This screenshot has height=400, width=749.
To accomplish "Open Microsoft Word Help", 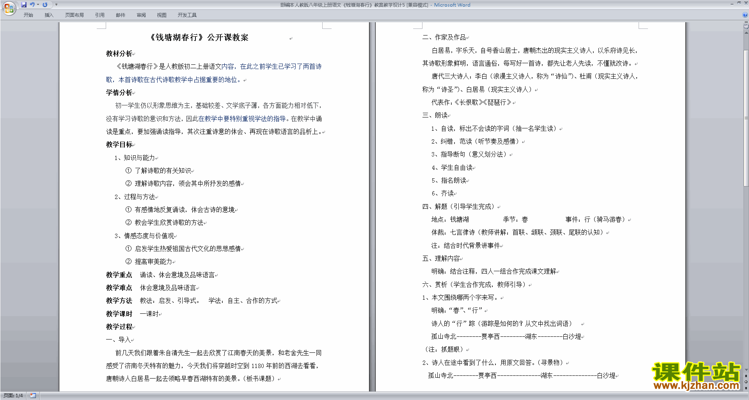I will coord(745,15).
